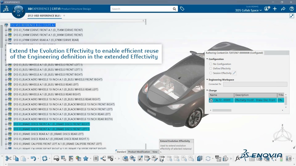The width and height of the screenshot is (296, 166).
Task: Select No Configuration radio button
Action: 211,64
